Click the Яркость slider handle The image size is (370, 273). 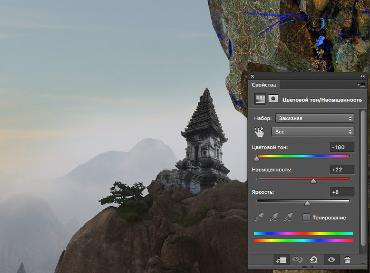tap(307, 203)
